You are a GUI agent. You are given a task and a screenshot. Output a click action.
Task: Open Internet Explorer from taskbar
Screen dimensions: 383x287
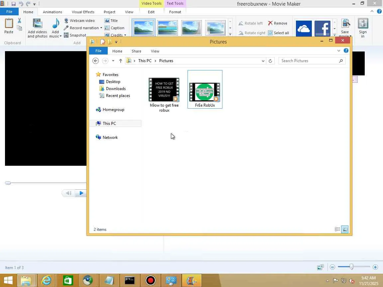(x=47, y=280)
